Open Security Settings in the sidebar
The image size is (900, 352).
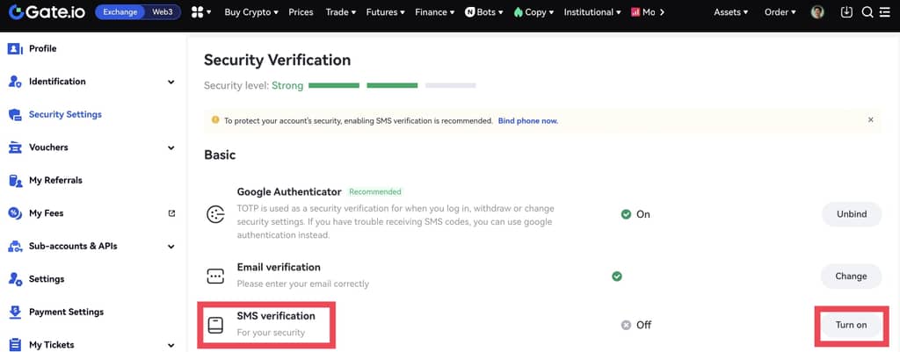click(65, 114)
